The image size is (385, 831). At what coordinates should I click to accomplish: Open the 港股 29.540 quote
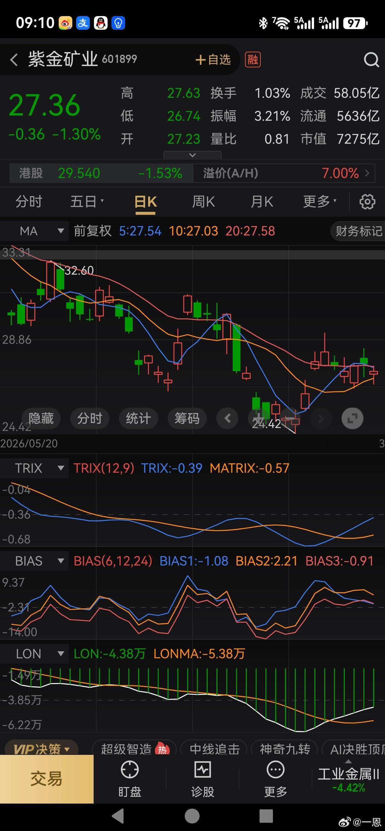[x=101, y=173]
